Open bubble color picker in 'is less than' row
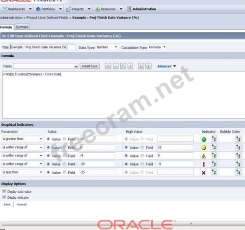Screen dimensions: 245x230 [238, 172]
